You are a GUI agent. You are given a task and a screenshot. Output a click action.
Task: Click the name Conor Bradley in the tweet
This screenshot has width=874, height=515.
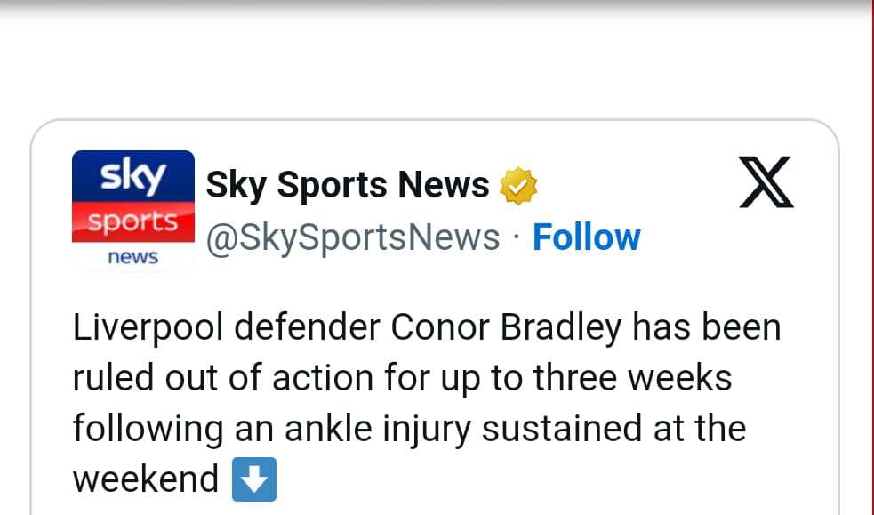click(x=506, y=327)
